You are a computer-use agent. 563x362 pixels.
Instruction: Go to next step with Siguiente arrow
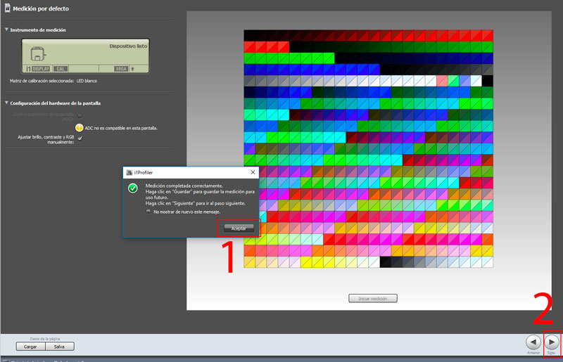(x=553, y=342)
